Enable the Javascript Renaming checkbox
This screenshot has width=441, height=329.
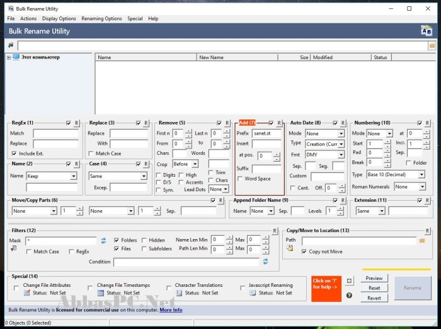(x=243, y=288)
